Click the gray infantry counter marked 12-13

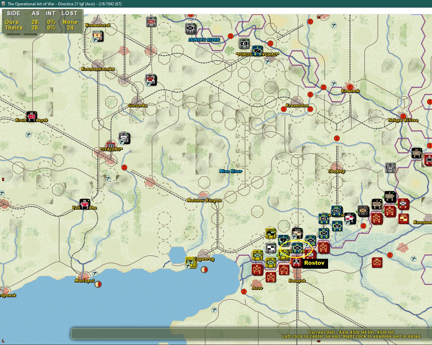point(191,29)
